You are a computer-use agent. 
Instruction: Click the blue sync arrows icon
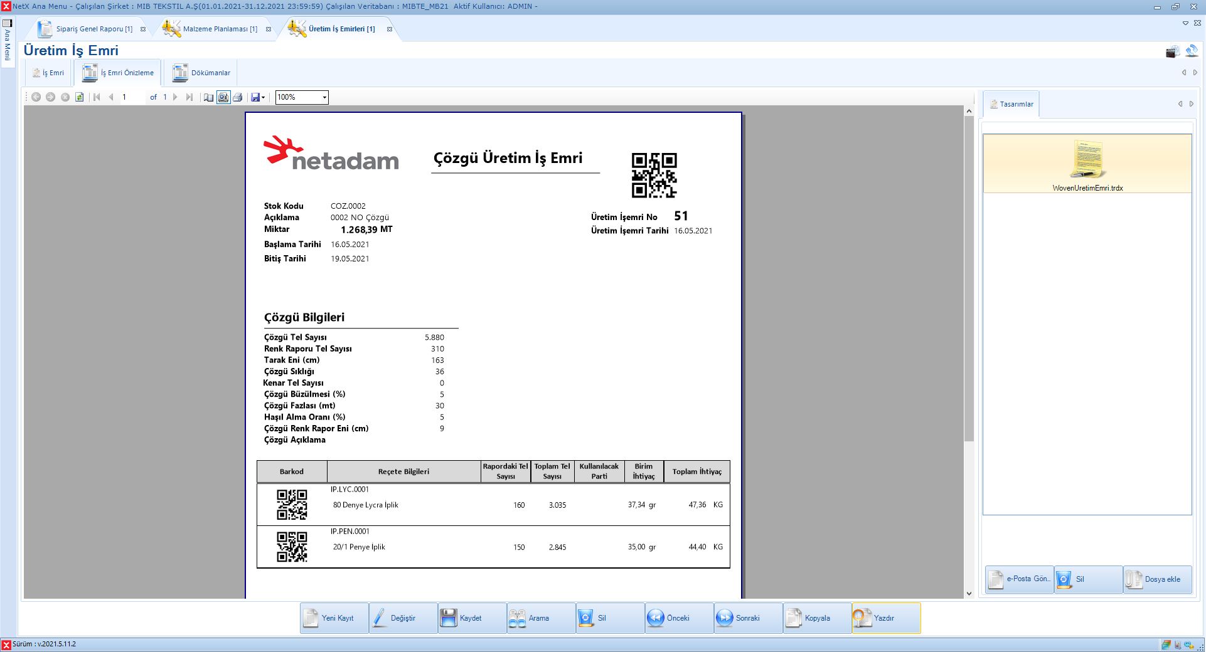click(1191, 51)
